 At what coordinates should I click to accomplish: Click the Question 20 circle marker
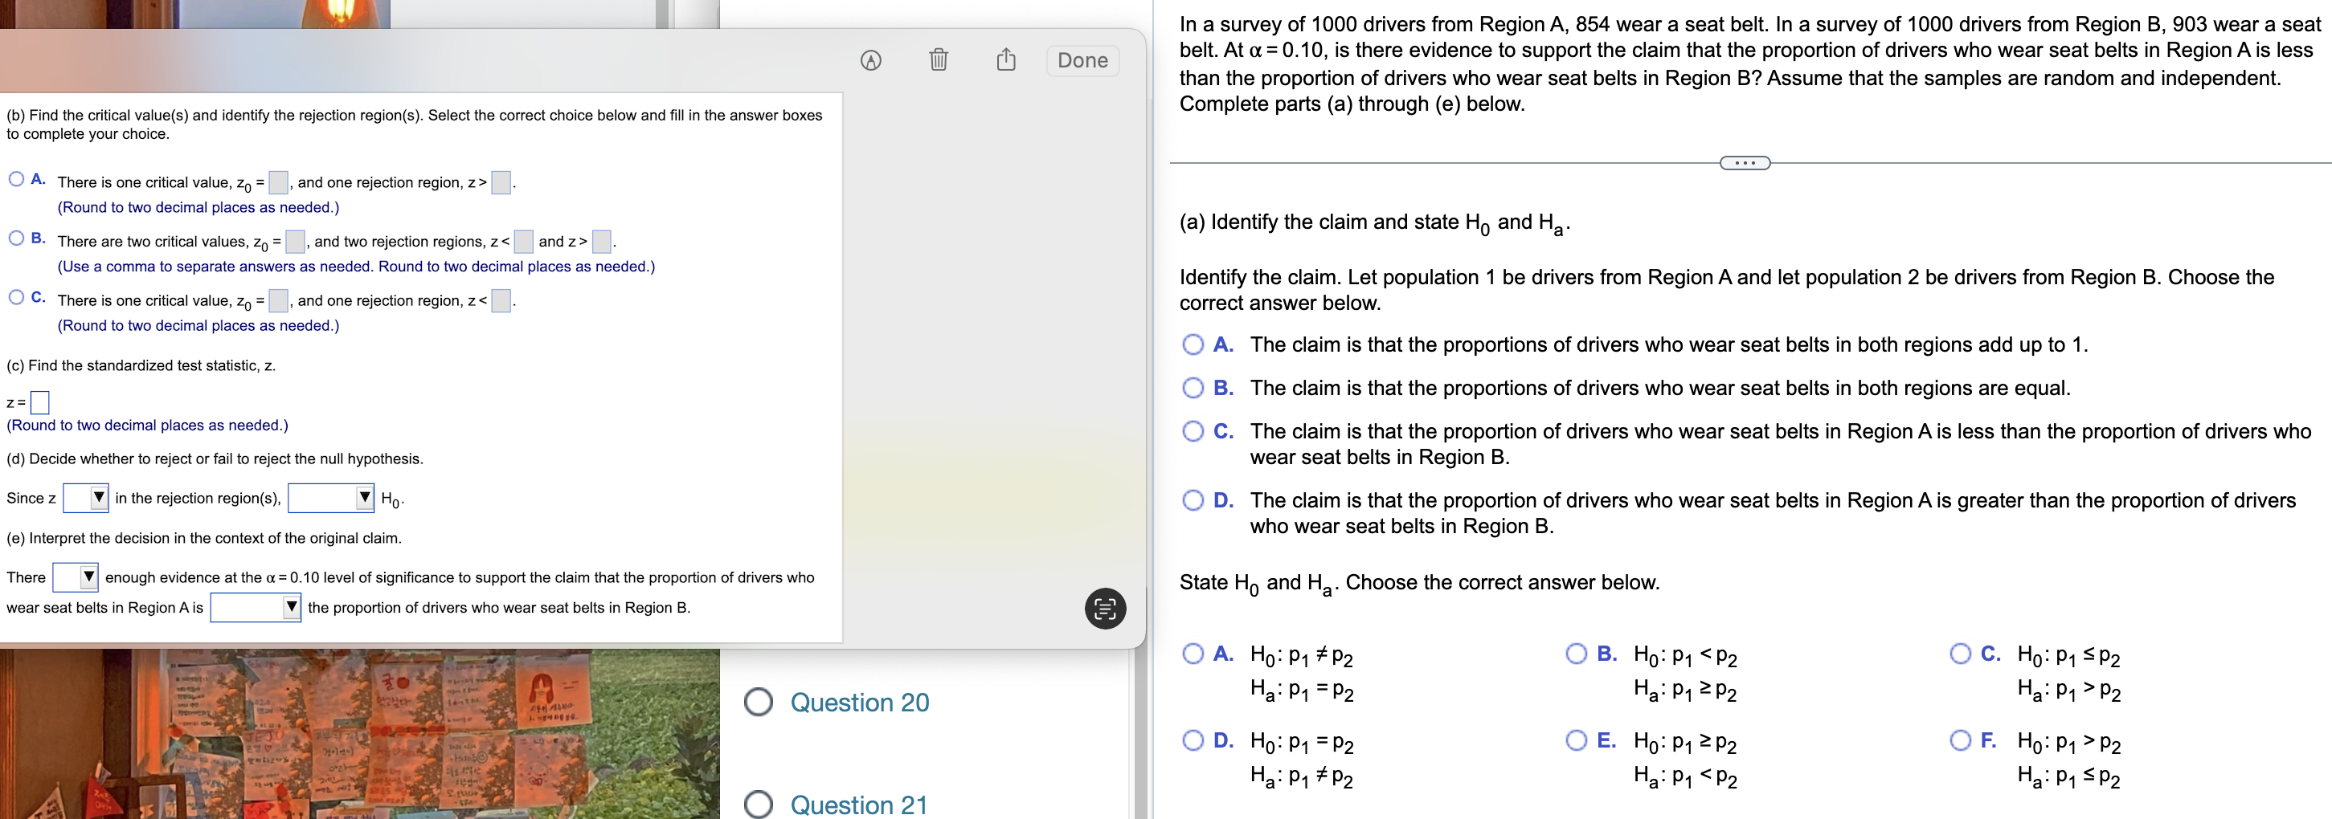point(758,701)
